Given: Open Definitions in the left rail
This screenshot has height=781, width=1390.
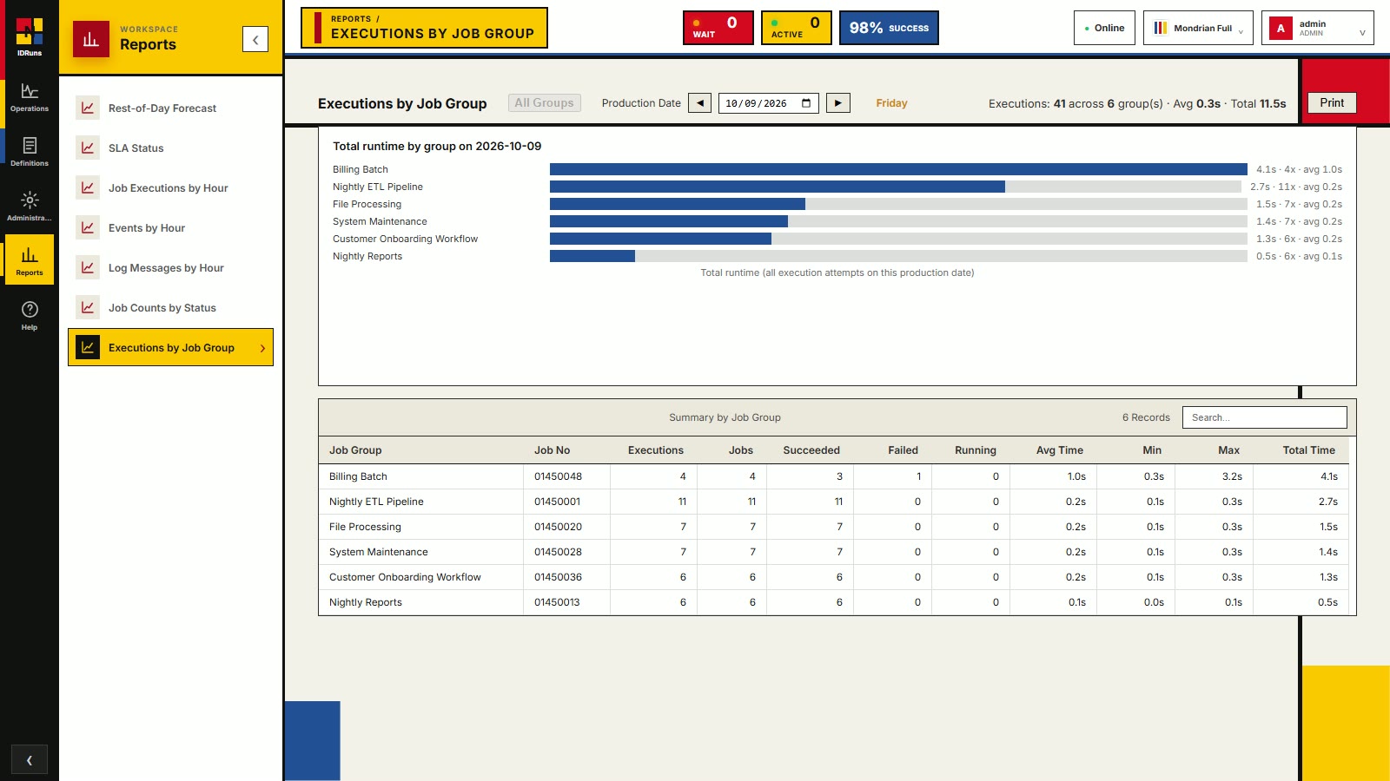Looking at the screenshot, I should click(30, 153).
